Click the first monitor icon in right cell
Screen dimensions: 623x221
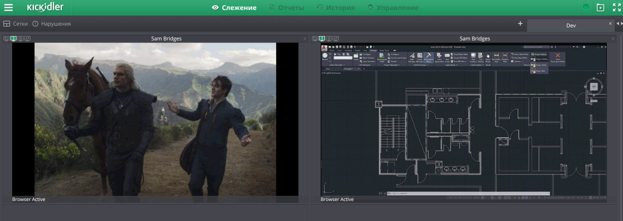pyautogui.click(x=315, y=39)
